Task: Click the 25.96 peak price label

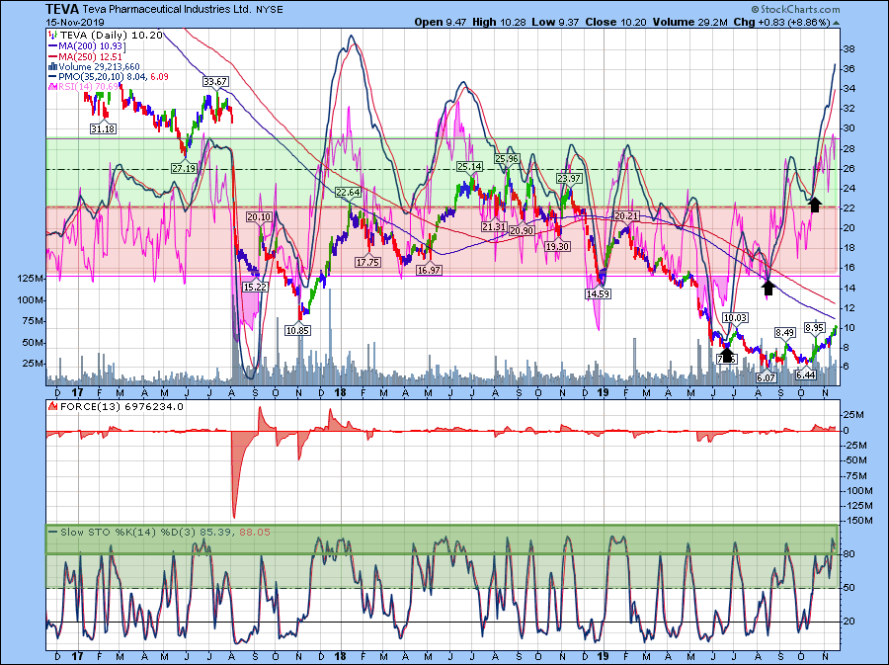Action: coord(507,158)
